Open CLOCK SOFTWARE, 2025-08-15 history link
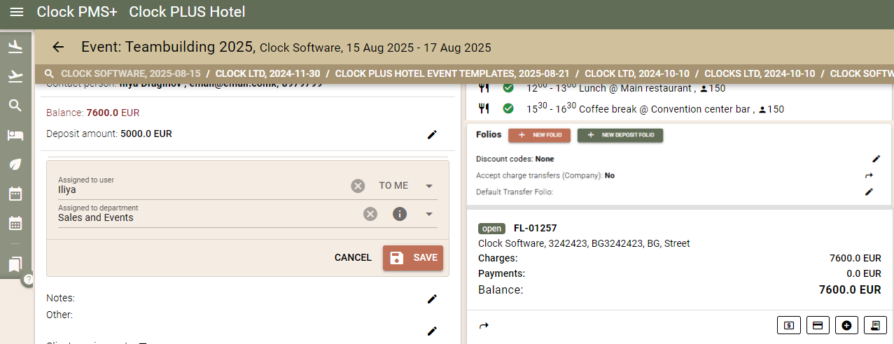This screenshot has width=894, height=344. pyautogui.click(x=131, y=73)
